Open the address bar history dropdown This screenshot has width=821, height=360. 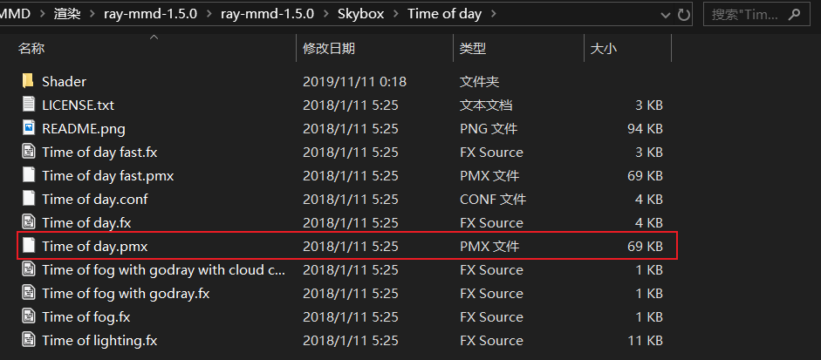[666, 15]
